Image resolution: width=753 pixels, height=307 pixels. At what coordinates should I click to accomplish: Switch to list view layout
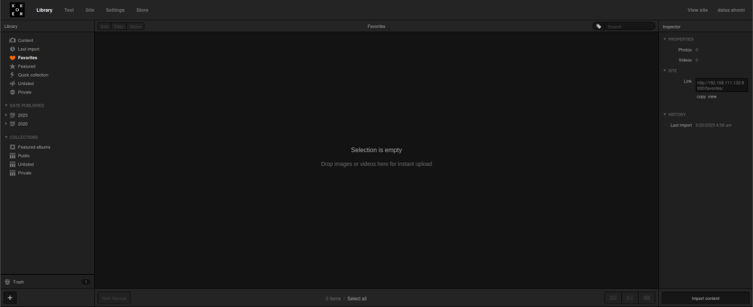pos(630,298)
